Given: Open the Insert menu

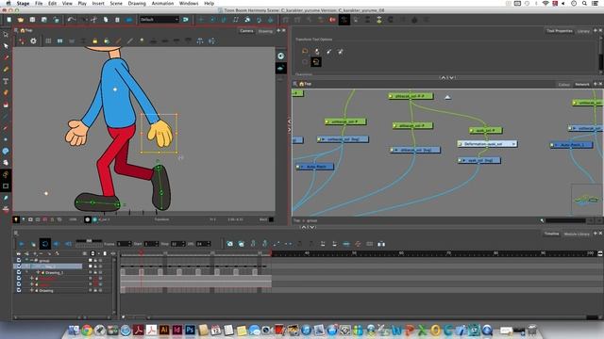Looking at the screenshot, I should point(98,3).
